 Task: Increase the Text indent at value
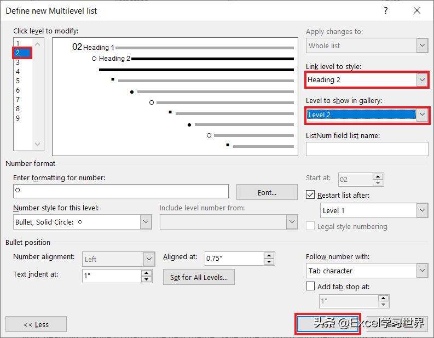tap(147, 273)
